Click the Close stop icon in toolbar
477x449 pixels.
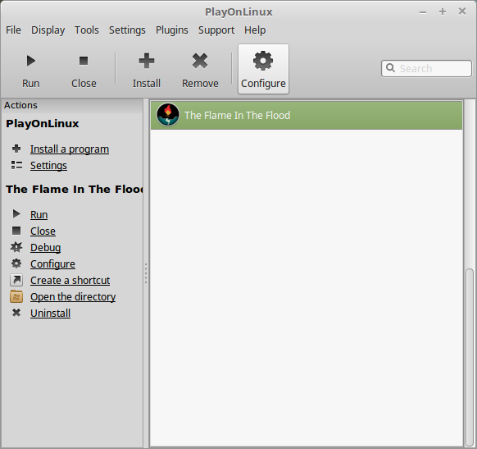pyautogui.click(x=84, y=61)
